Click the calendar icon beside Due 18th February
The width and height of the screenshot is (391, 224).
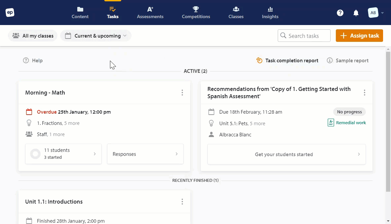211,112
